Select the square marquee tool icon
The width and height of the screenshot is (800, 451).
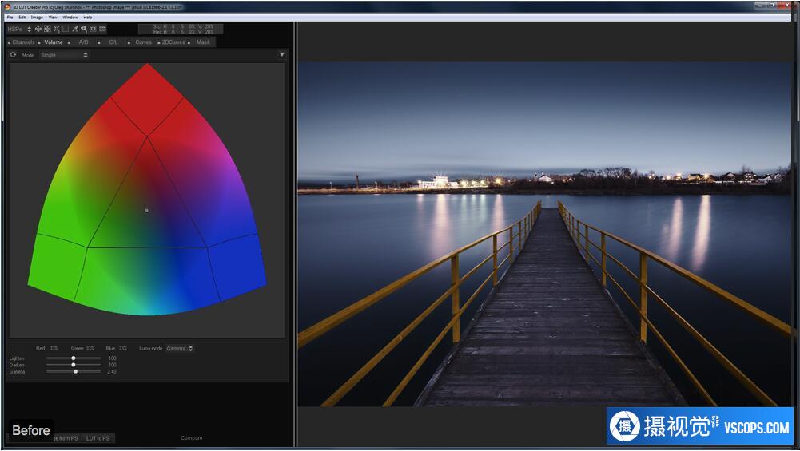(x=66, y=29)
